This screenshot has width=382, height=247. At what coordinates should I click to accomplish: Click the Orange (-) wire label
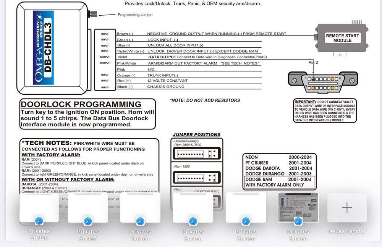(x=126, y=76)
